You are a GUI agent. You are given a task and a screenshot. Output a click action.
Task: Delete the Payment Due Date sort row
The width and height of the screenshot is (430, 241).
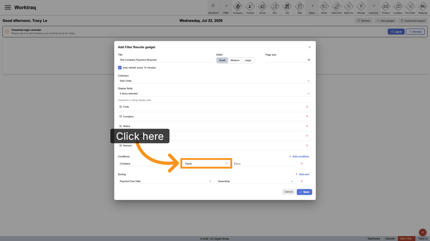(x=302, y=181)
